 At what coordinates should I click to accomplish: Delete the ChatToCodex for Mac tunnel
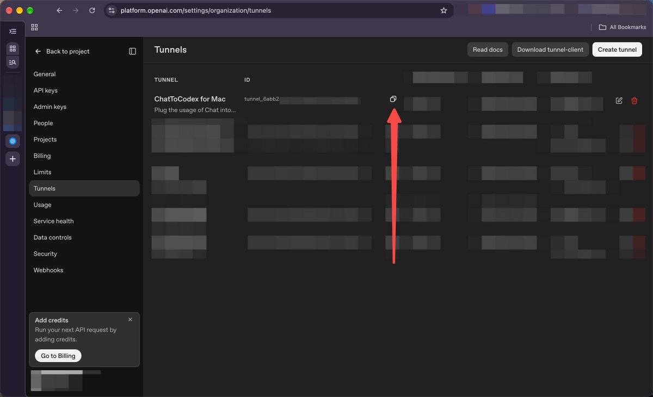[x=634, y=101]
